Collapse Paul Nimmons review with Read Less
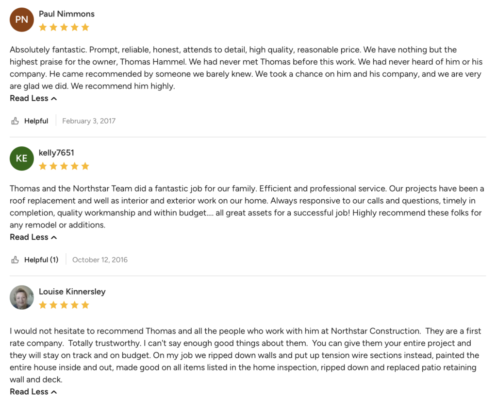This screenshot has width=497, height=402. point(33,99)
